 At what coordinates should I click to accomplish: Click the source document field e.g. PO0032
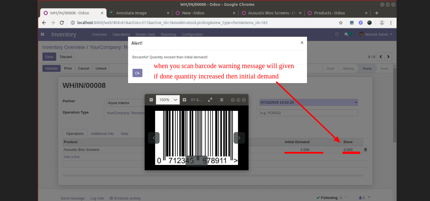[309, 113]
